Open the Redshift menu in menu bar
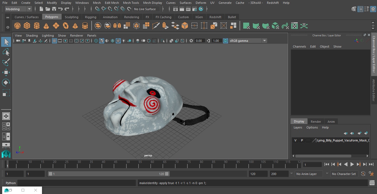The width and height of the screenshot is (377, 194). 273,3
